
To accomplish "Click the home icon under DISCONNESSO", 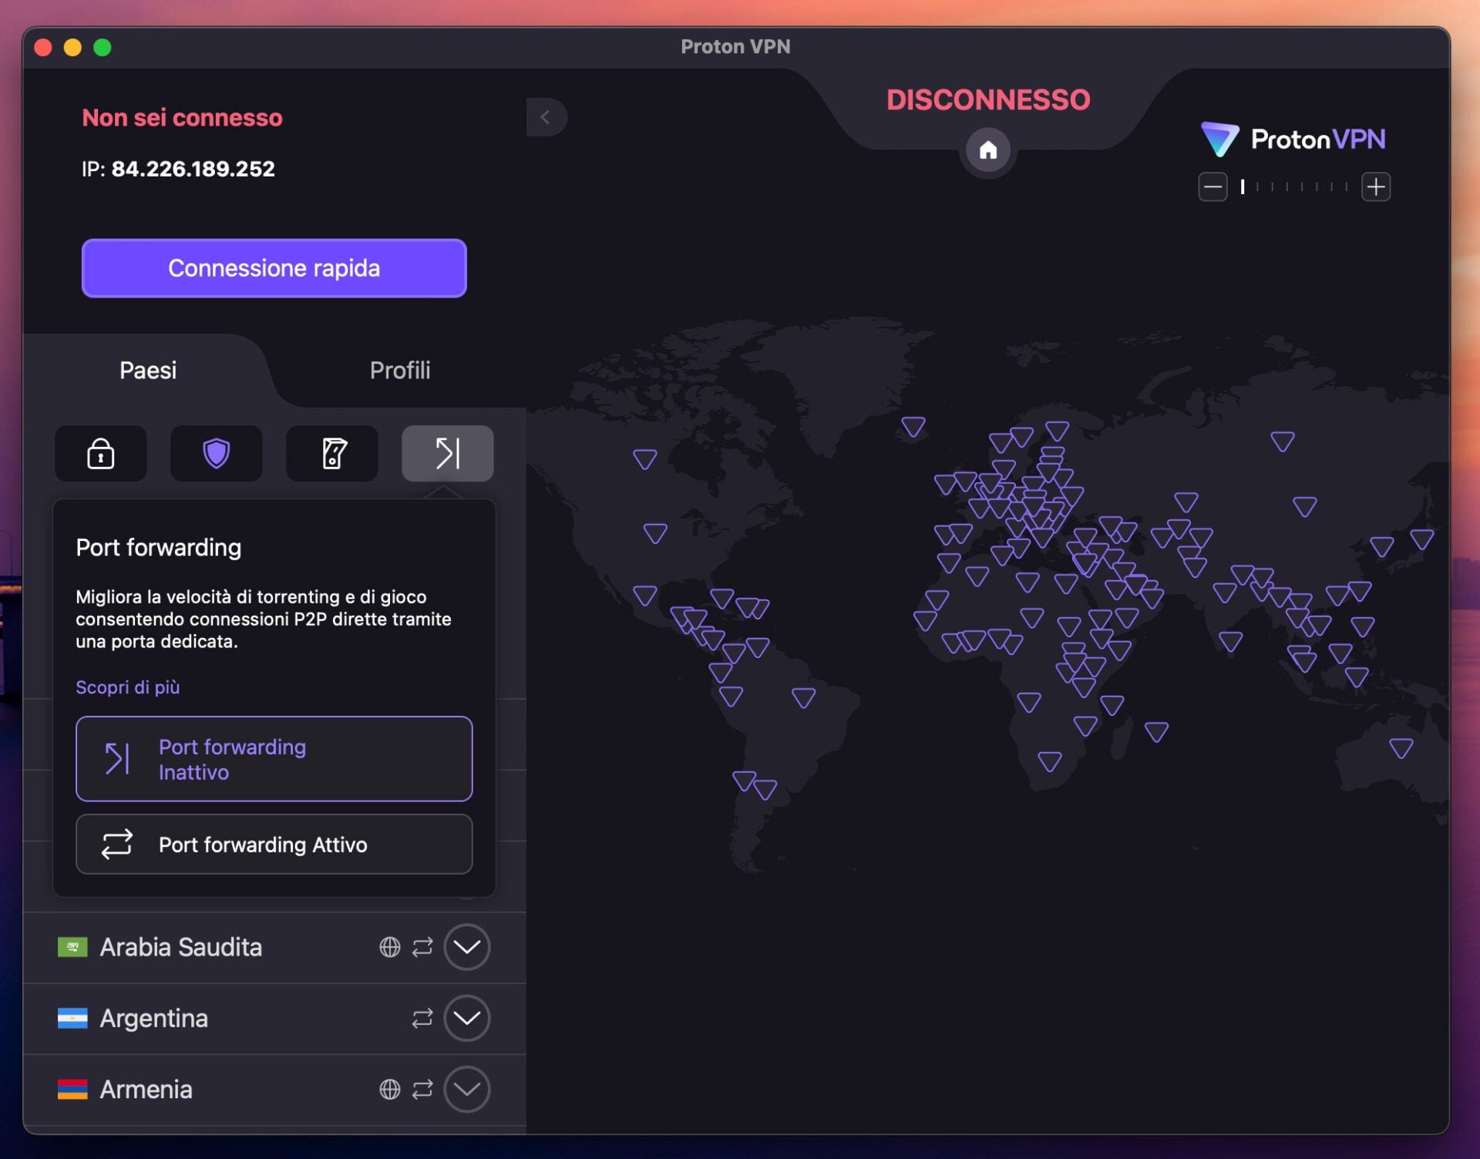I will (988, 150).
